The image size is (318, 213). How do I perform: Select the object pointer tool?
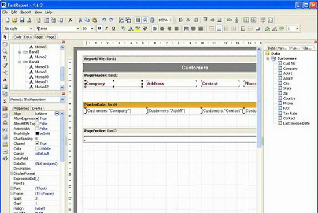click(x=5, y=37)
